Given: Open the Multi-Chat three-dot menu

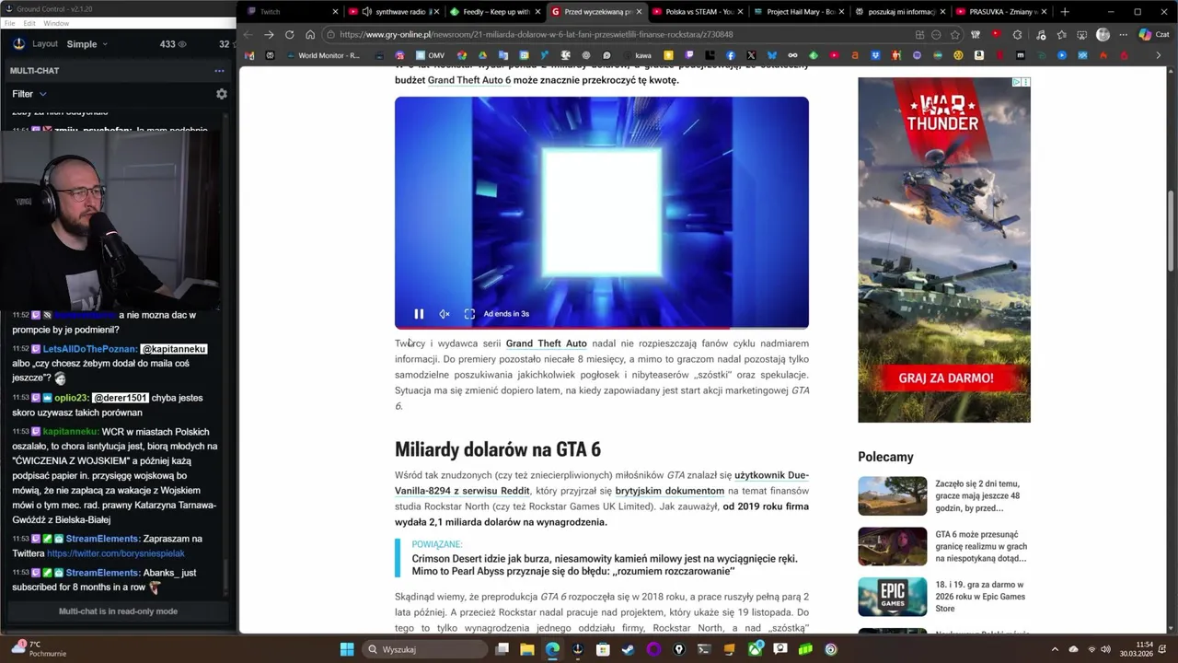Looking at the screenshot, I should pyautogui.click(x=219, y=71).
